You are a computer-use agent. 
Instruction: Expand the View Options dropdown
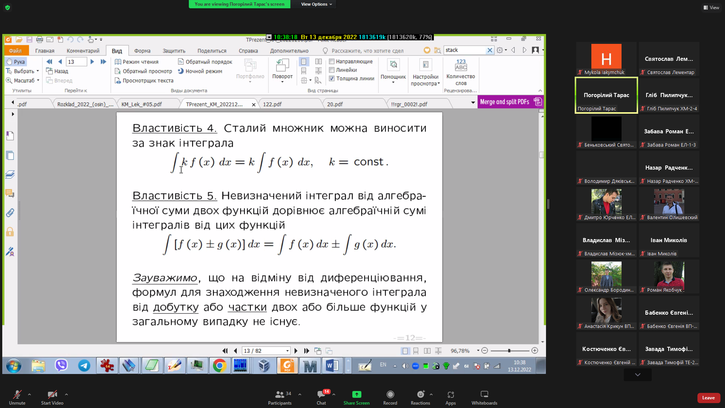point(316,4)
